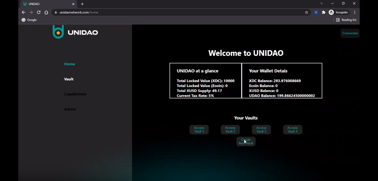Navigate to Home in sidebar
The height and width of the screenshot is (181, 378).
(x=70, y=64)
